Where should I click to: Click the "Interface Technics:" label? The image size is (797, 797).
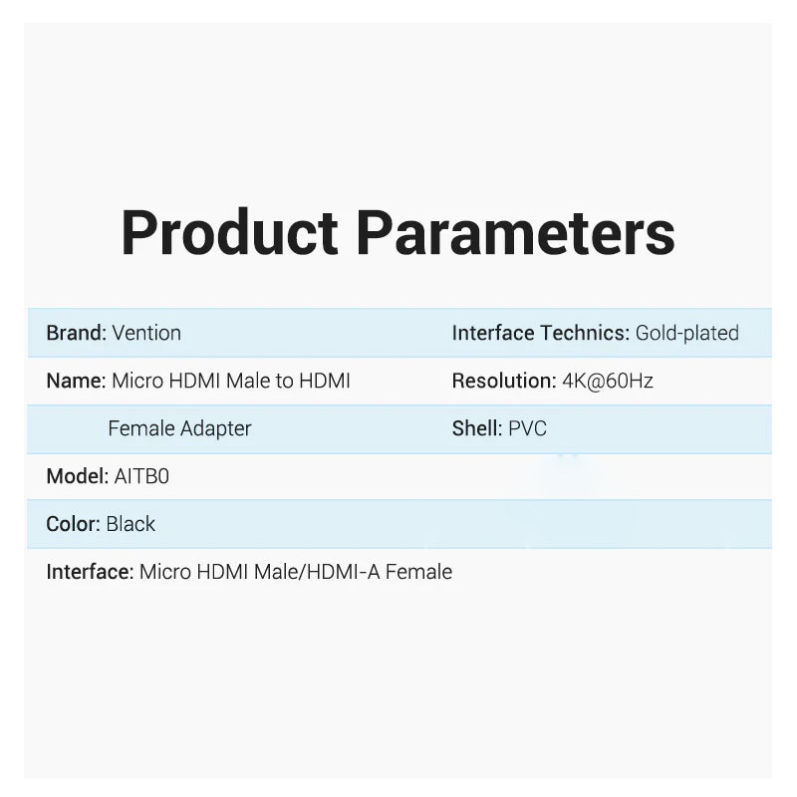point(541,333)
